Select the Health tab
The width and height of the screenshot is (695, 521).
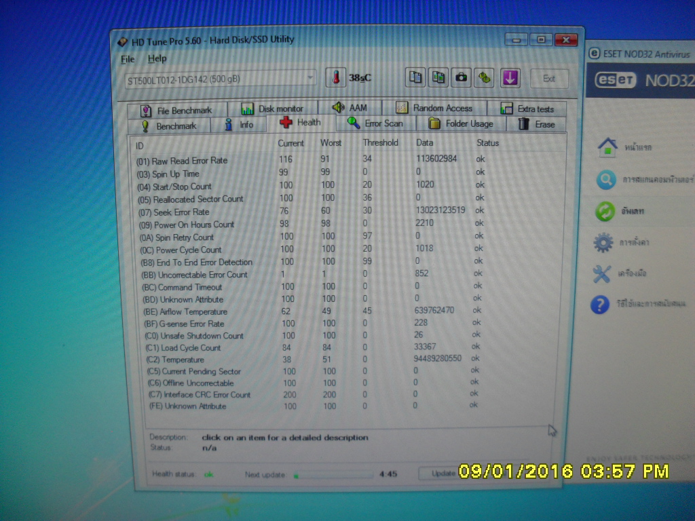(x=301, y=123)
